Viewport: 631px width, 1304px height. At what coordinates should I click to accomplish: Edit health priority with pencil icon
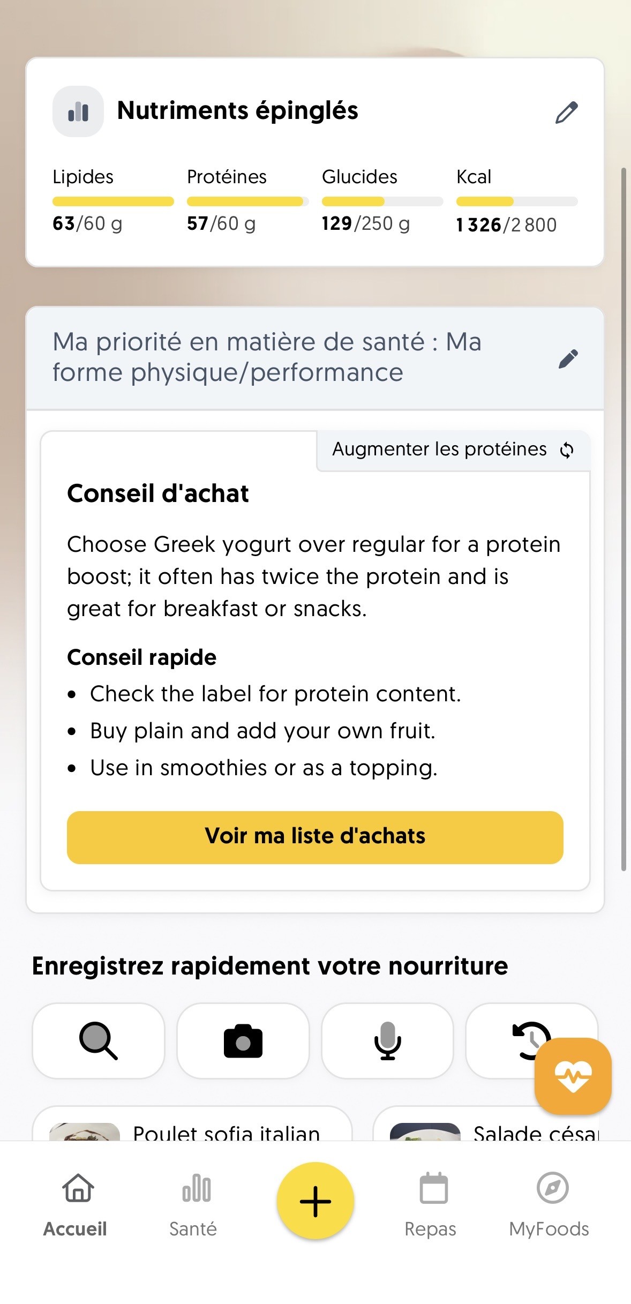568,358
